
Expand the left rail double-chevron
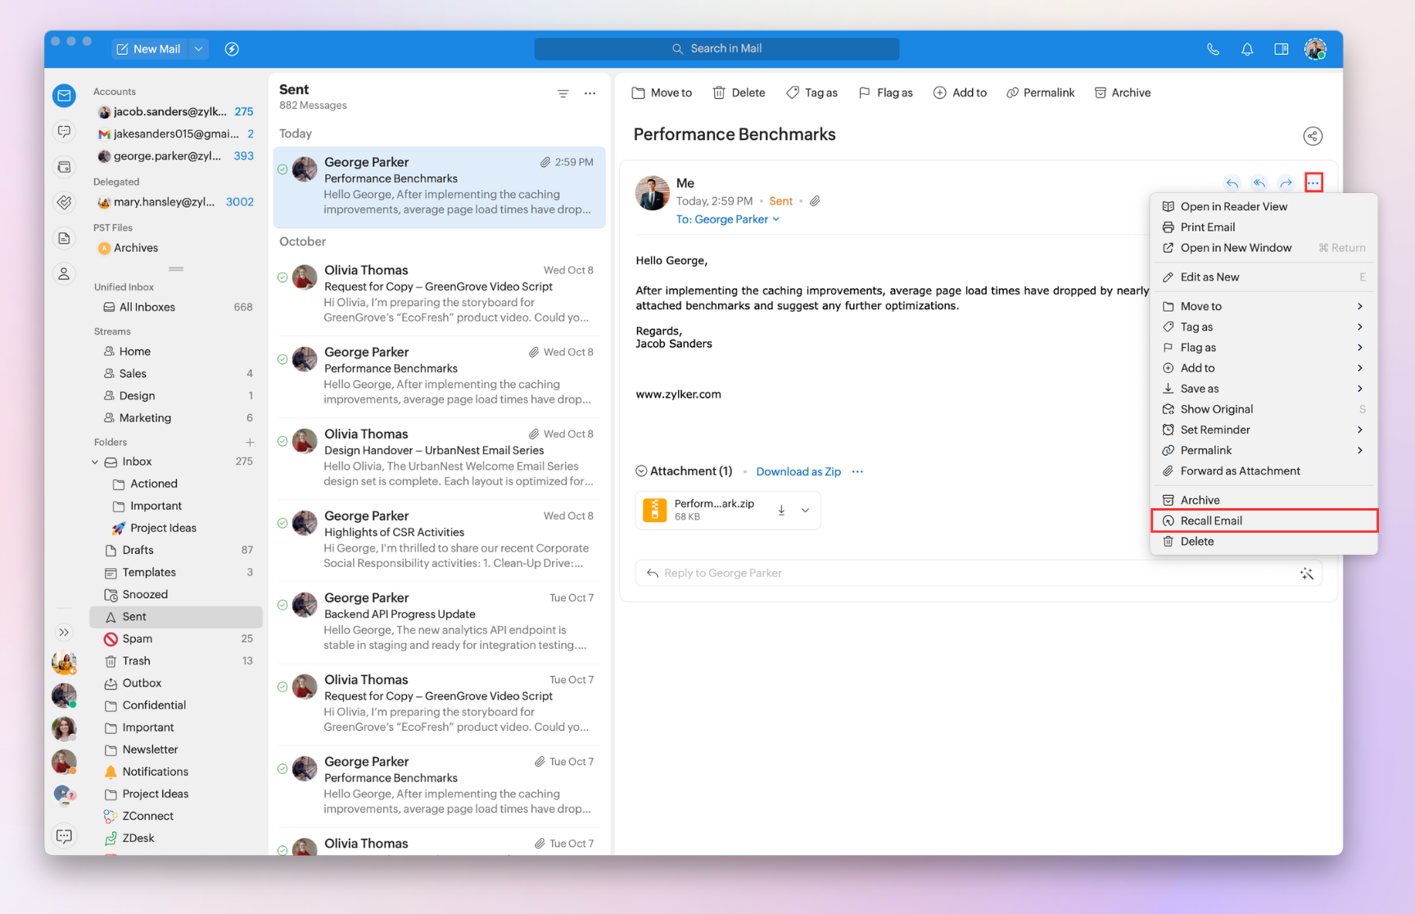(64, 633)
